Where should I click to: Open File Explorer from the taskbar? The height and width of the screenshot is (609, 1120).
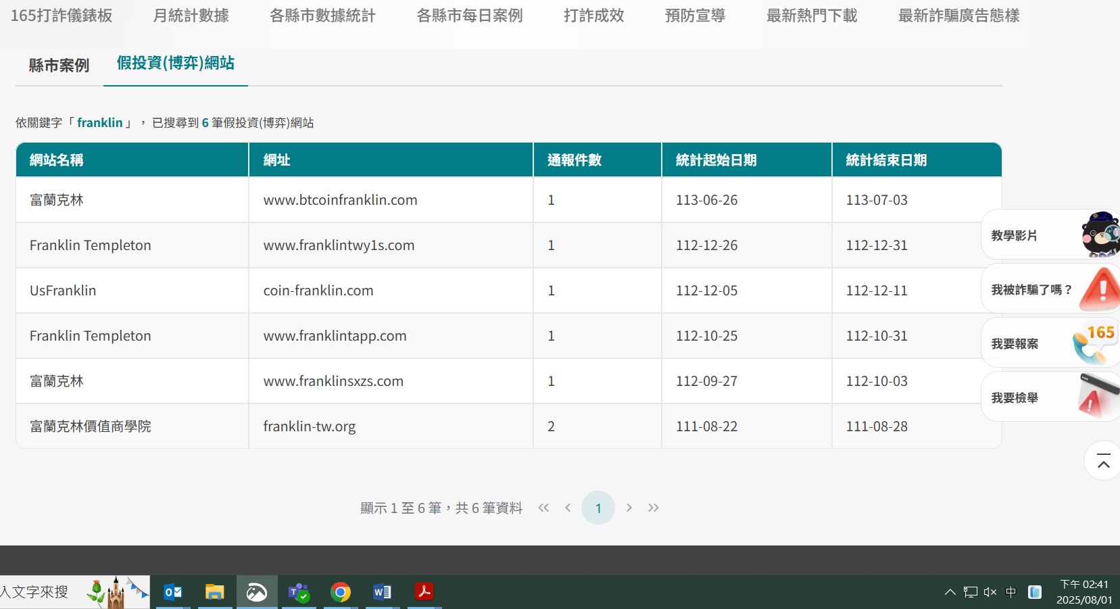coord(215,593)
